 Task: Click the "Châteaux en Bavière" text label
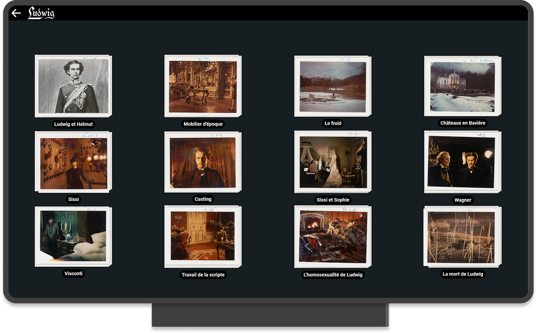coord(463,123)
